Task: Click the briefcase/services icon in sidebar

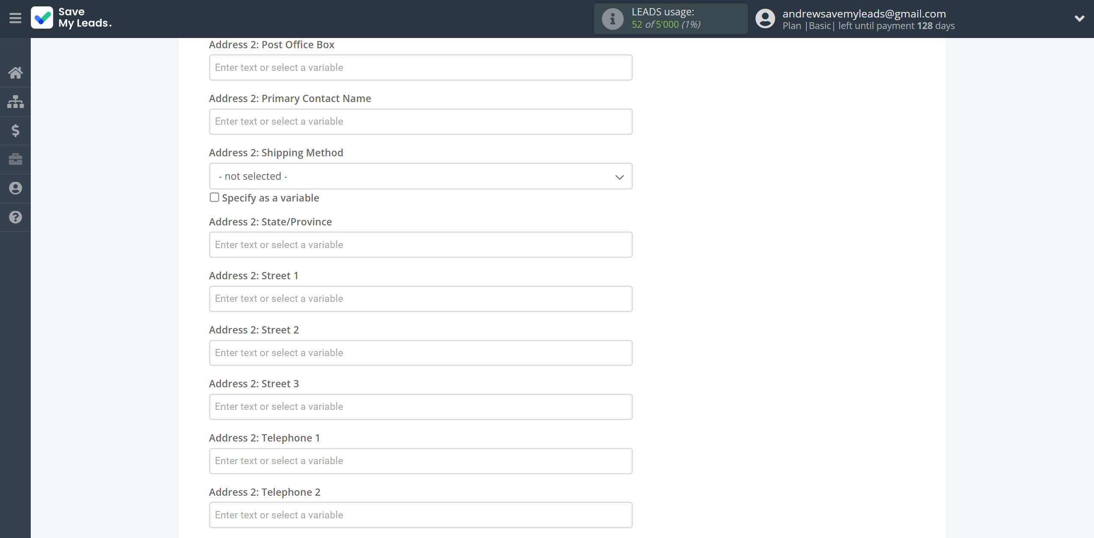Action: [15, 158]
